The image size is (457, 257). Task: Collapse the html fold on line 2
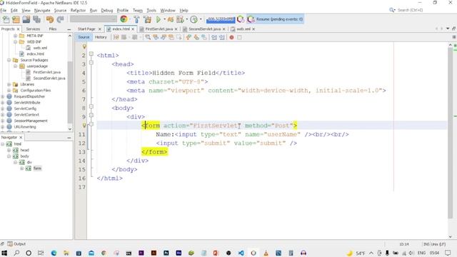click(91, 54)
